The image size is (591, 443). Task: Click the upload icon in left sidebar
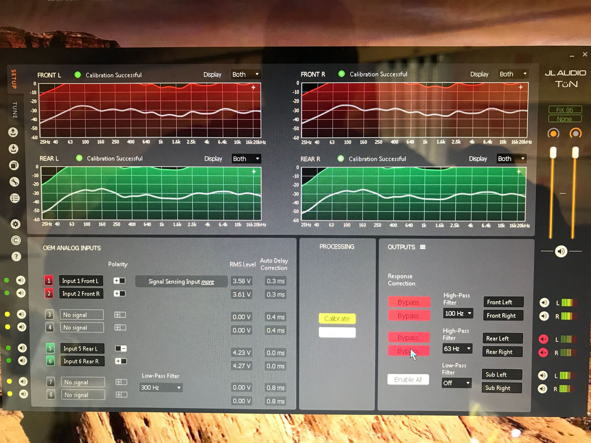click(x=13, y=132)
